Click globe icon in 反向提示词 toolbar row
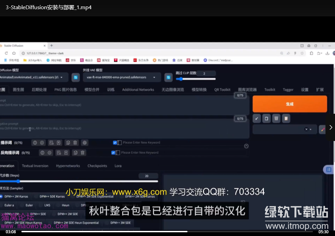This screenshot has height=236, width=335. coord(43,153)
